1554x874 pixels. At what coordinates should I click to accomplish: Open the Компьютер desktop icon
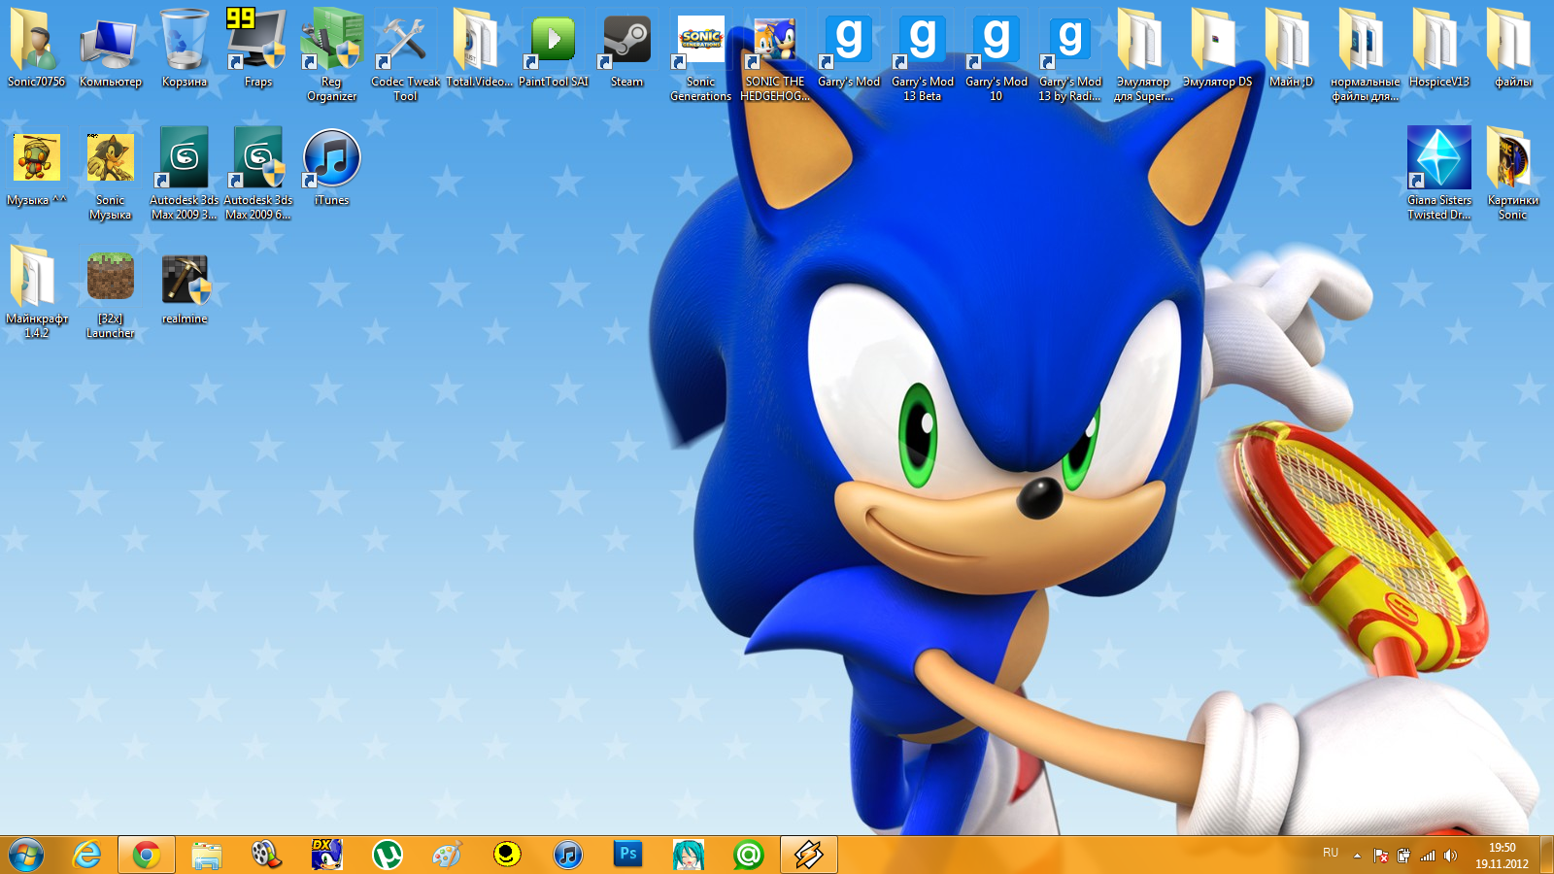[111, 49]
